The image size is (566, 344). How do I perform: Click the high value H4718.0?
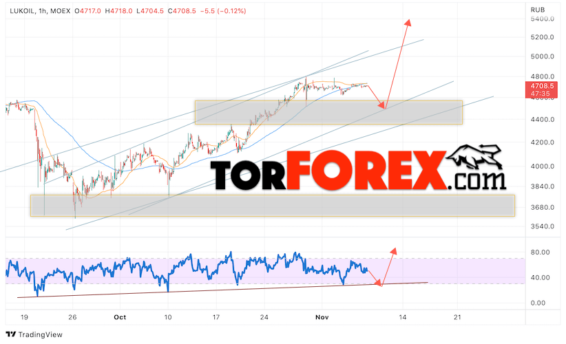tap(118, 11)
